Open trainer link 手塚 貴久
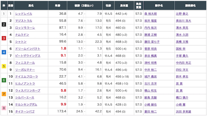This screenshot has height=116, width=207. pos(182,56)
